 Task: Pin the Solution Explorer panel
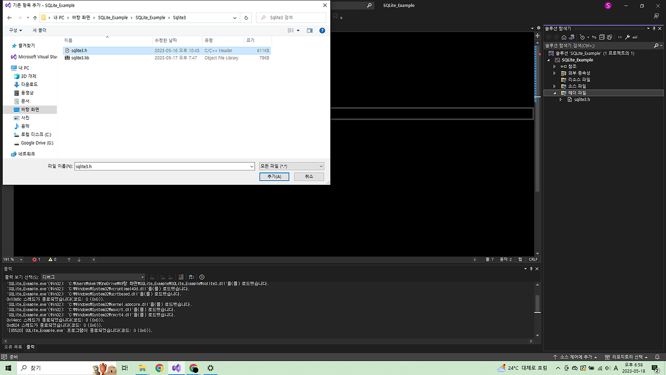click(x=654, y=28)
